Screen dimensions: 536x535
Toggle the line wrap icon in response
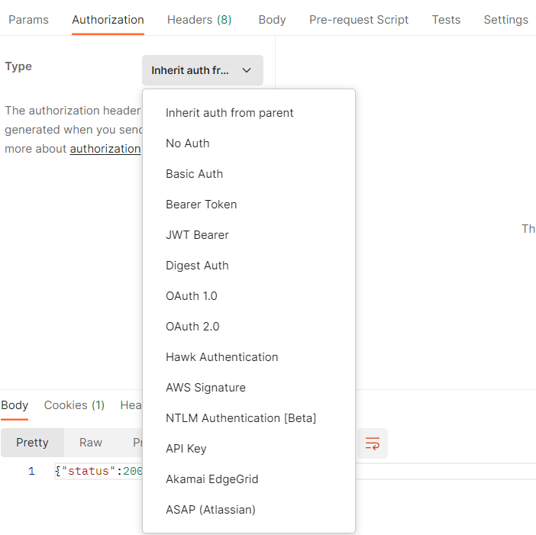click(x=373, y=443)
